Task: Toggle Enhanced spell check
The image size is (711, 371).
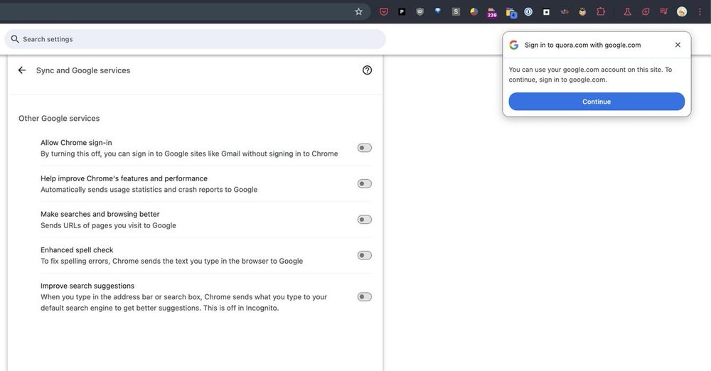Action: [x=365, y=255]
